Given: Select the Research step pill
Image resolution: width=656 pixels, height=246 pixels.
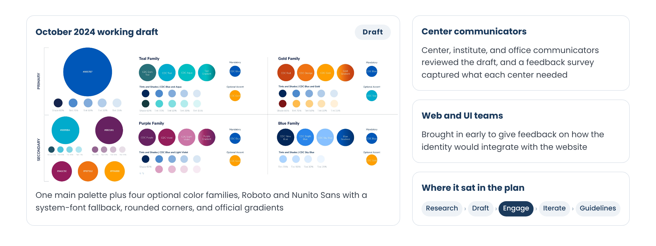Looking at the screenshot, I should point(442,209).
